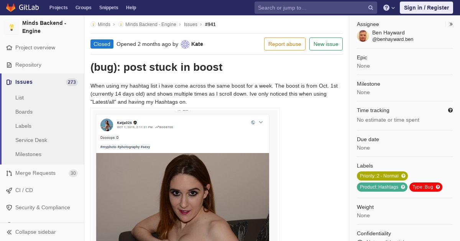Click the Merge Requests icon
The width and height of the screenshot is (460, 241).
click(x=9, y=173)
